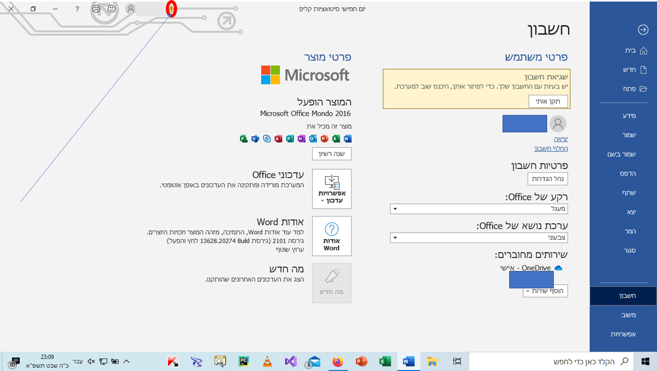Image resolution: width=657 pixels, height=371 pixels.
Task: Open the Mail app in the taskbar
Action: [x=313, y=361]
